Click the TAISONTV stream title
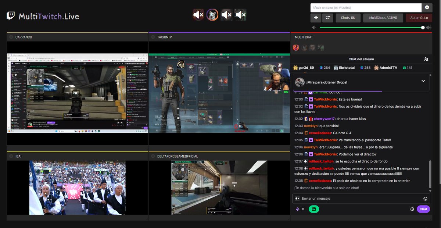The image size is (441, 228). point(164,37)
